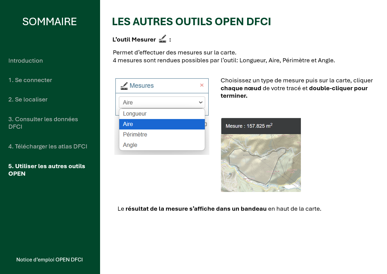Click the L'outil Mesurer label
The width and height of the screenshot is (387, 274).
134,39
